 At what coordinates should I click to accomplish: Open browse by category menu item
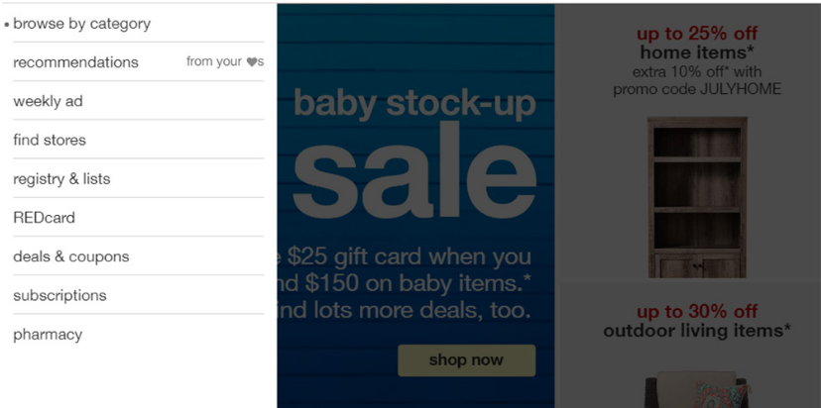81,24
